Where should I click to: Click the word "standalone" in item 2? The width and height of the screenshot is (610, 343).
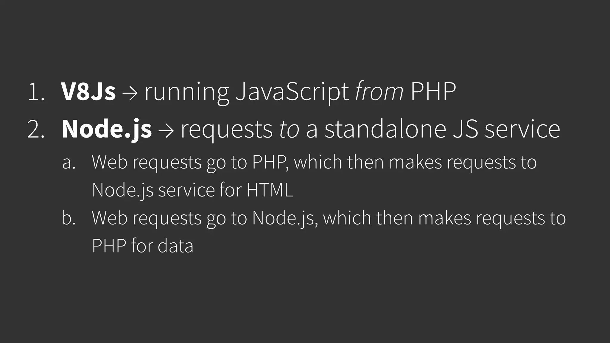pos(385,129)
